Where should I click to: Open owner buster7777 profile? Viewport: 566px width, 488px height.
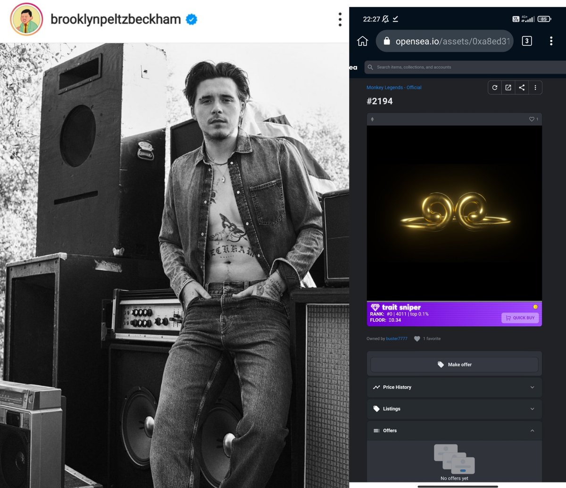click(x=397, y=338)
